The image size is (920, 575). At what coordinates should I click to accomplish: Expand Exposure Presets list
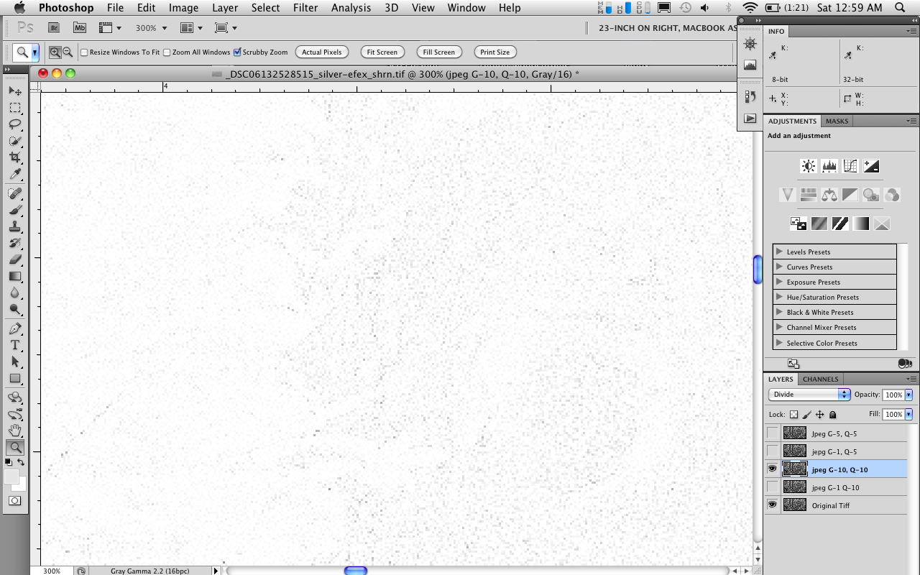(779, 282)
